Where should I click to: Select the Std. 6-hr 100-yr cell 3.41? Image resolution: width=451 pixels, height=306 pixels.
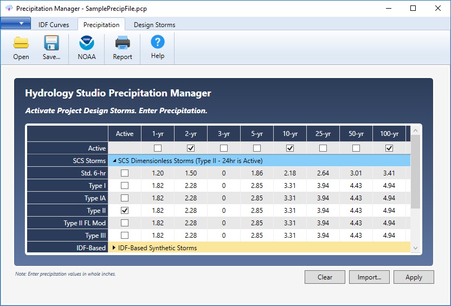tap(389, 173)
